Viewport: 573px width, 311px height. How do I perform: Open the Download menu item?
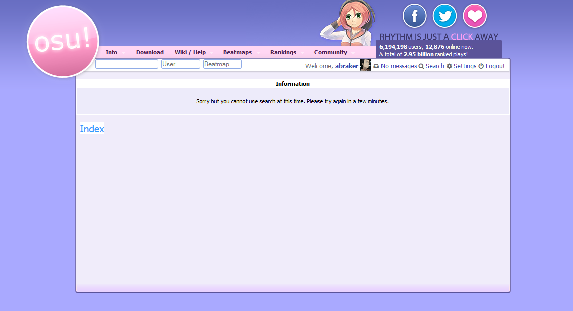[x=150, y=52]
